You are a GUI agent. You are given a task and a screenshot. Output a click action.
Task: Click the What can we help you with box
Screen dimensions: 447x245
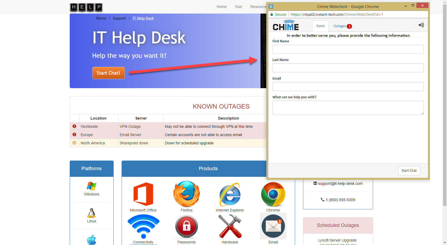348,108
